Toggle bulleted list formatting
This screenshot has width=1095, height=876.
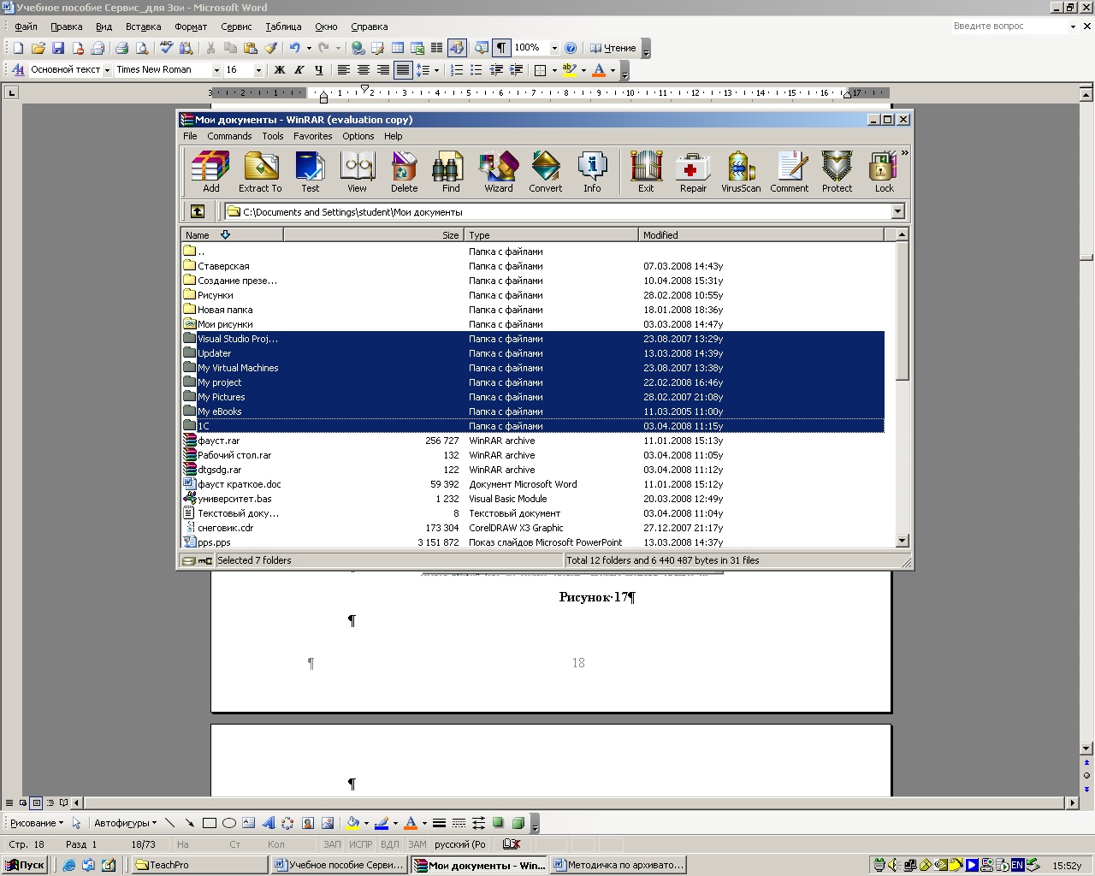coord(476,70)
